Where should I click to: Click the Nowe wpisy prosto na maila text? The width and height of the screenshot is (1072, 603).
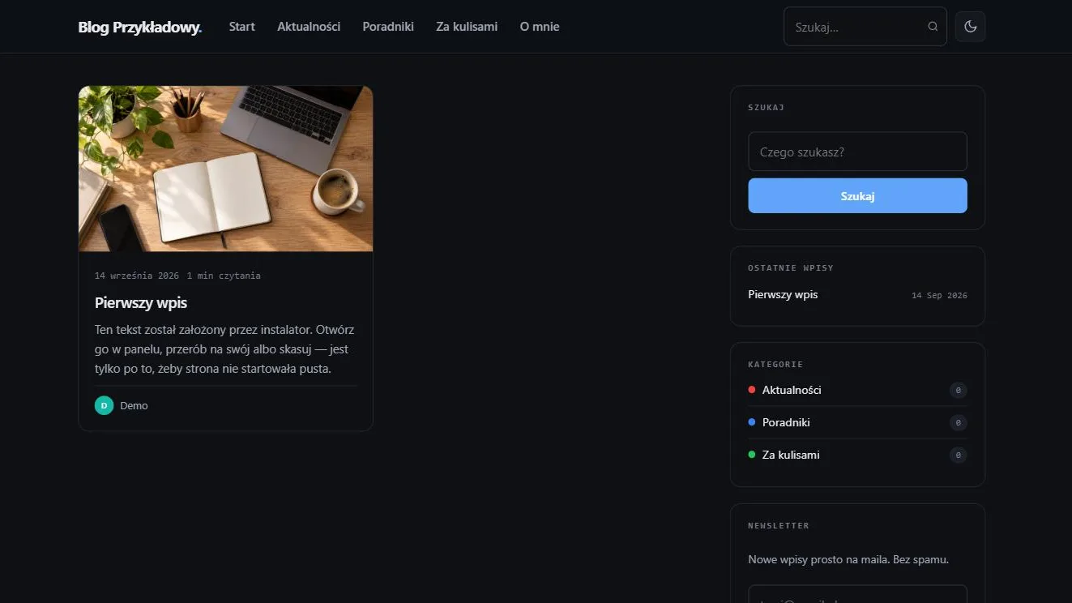click(848, 559)
